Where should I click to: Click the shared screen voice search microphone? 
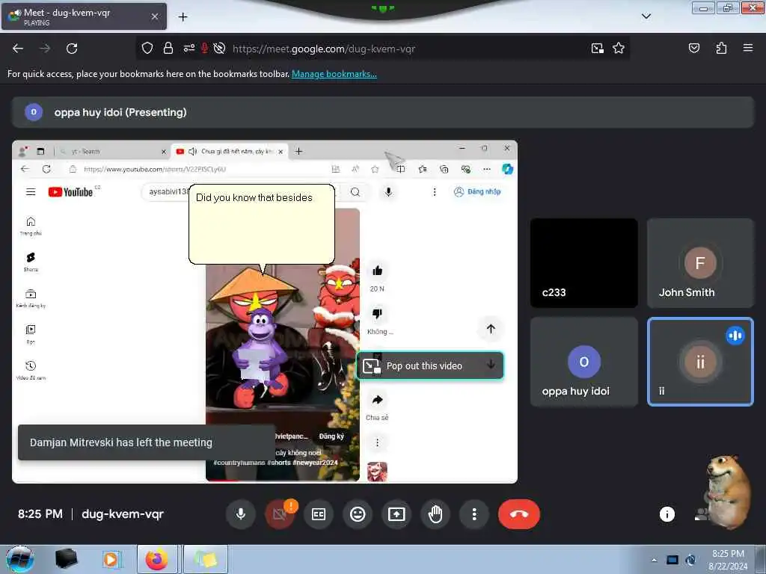tap(388, 192)
